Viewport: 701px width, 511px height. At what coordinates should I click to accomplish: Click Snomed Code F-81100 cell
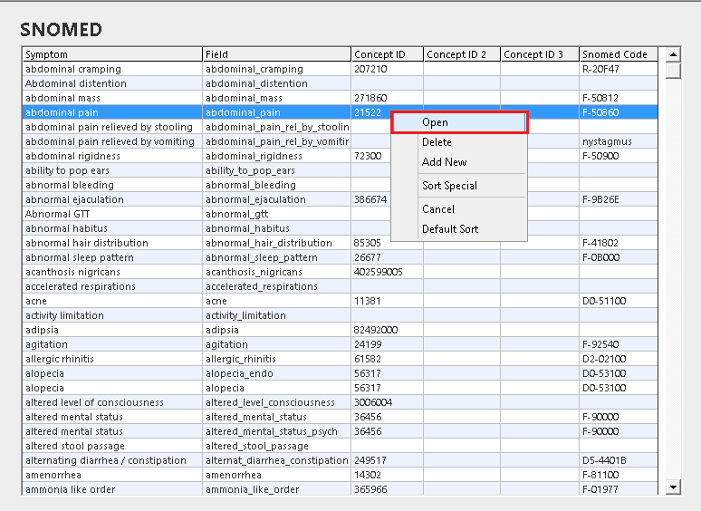(619, 475)
